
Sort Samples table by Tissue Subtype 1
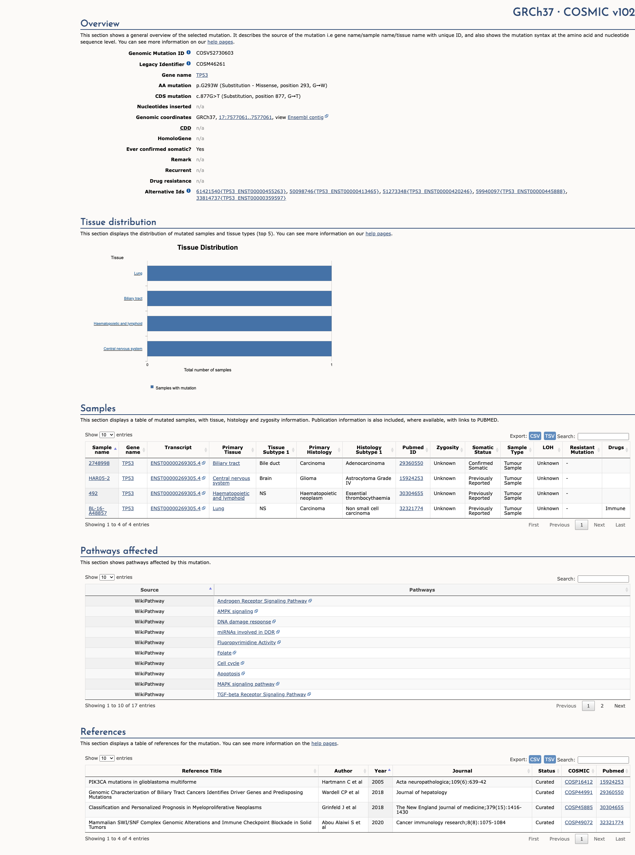pyautogui.click(x=276, y=450)
